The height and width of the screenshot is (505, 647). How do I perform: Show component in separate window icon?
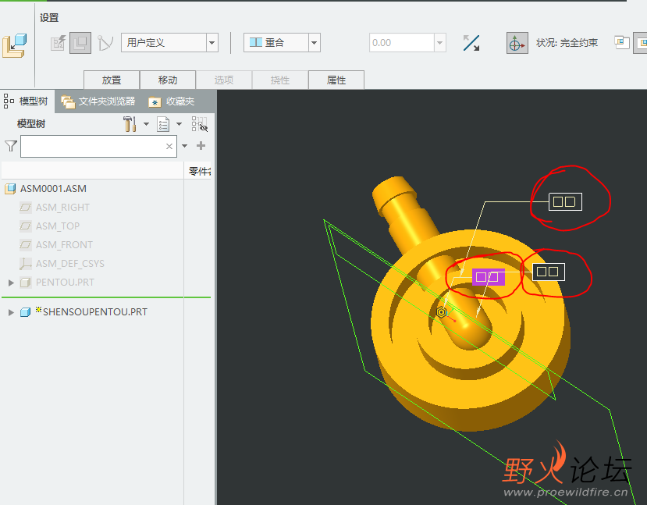622,42
